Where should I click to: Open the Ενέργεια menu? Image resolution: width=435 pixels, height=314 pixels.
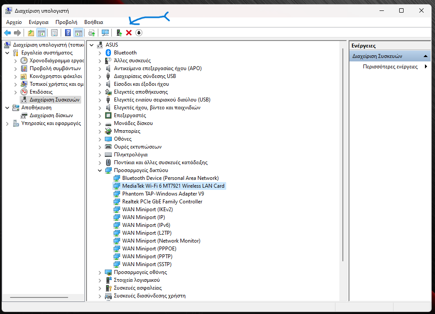tap(38, 22)
